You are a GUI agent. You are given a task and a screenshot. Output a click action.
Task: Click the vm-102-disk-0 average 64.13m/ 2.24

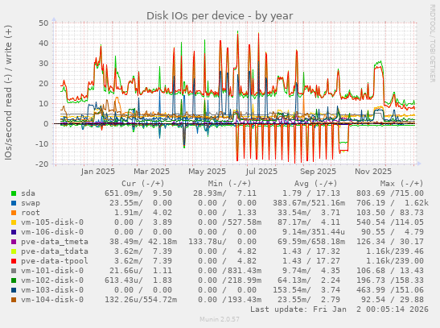coord(309,280)
